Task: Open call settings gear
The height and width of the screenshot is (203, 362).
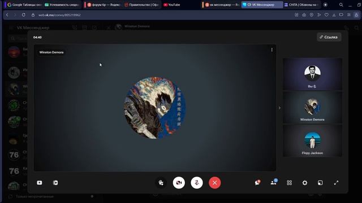Action: 305,183
